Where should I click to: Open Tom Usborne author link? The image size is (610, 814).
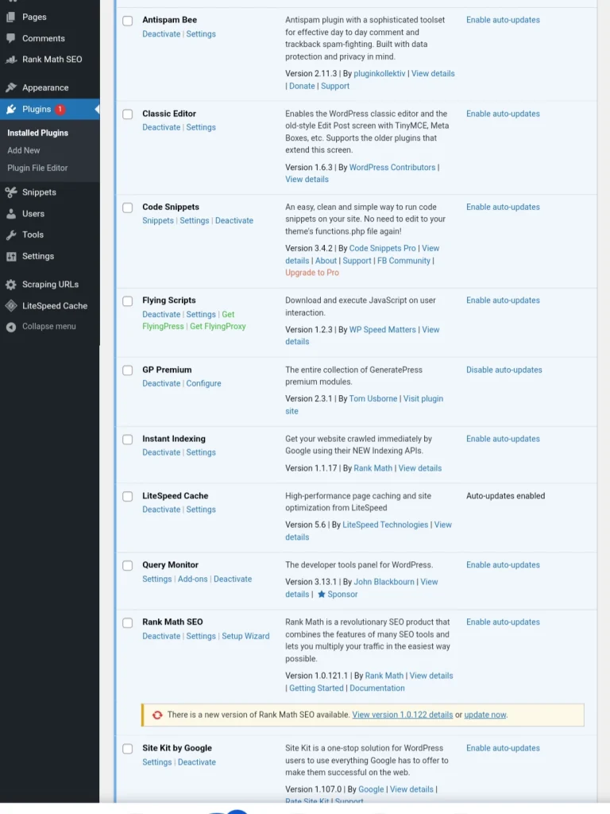click(373, 399)
